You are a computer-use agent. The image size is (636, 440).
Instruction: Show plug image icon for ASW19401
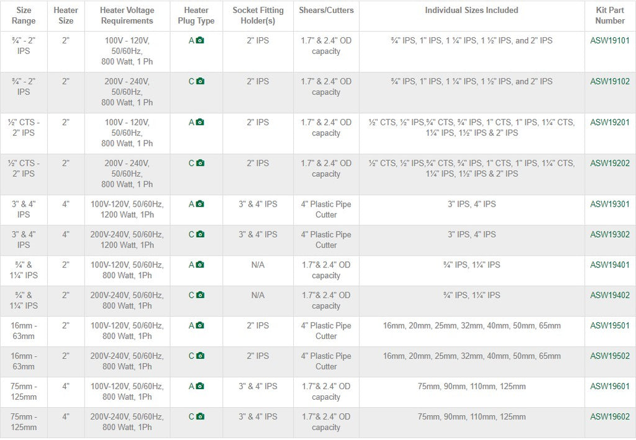pos(200,265)
